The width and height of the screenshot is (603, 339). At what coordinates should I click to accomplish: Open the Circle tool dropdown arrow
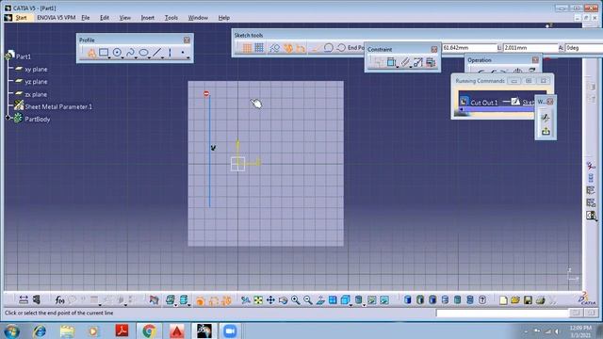pos(122,57)
